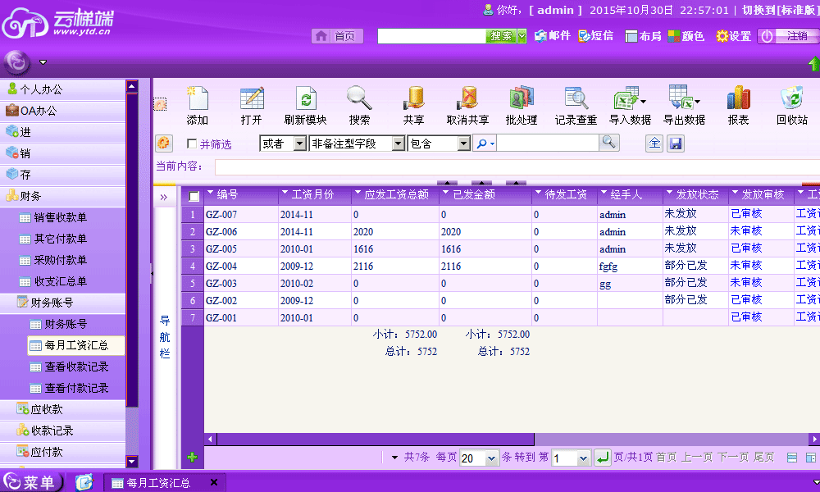The height and width of the screenshot is (492, 820).
Task: Select 销售收款单 in the sidebar
Action: point(61,217)
